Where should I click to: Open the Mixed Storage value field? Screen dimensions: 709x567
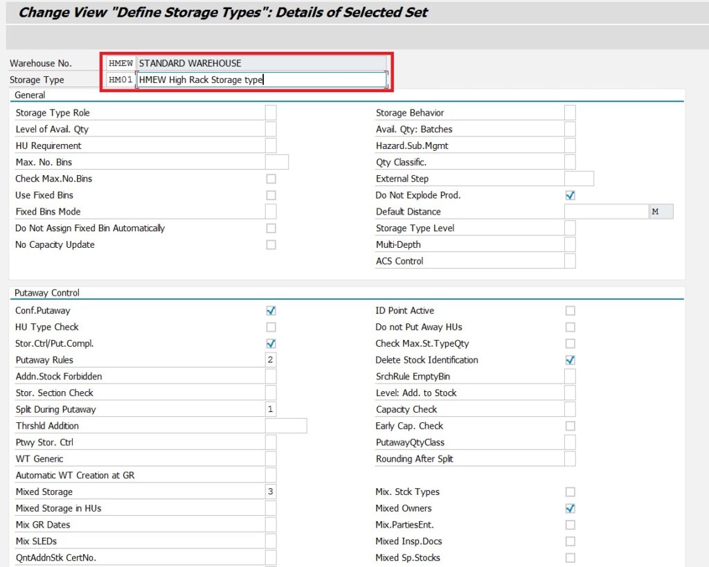click(x=271, y=492)
